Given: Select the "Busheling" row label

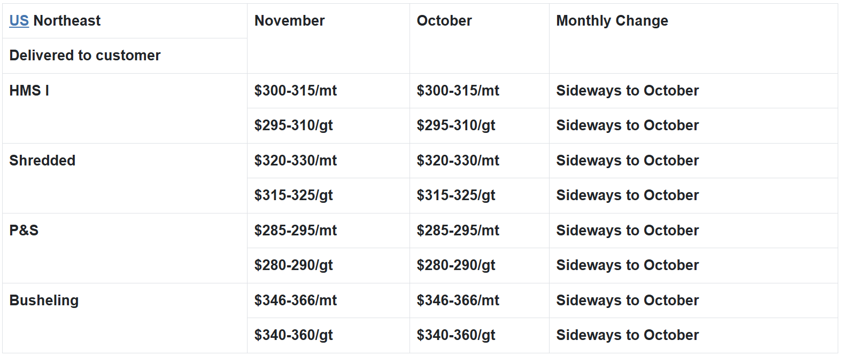Looking at the screenshot, I should pyautogui.click(x=44, y=300).
